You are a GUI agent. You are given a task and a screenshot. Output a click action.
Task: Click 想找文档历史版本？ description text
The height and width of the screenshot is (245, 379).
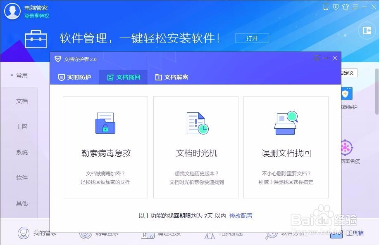click(x=196, y=173)
